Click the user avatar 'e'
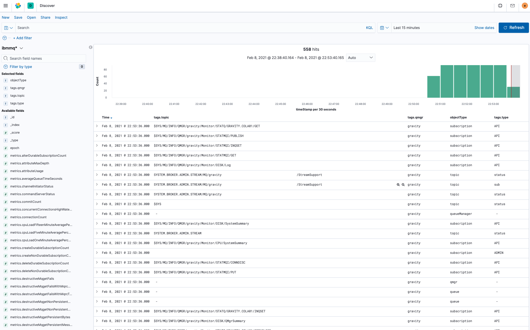This screenshot has height=330, width=530. click(525, 6)
